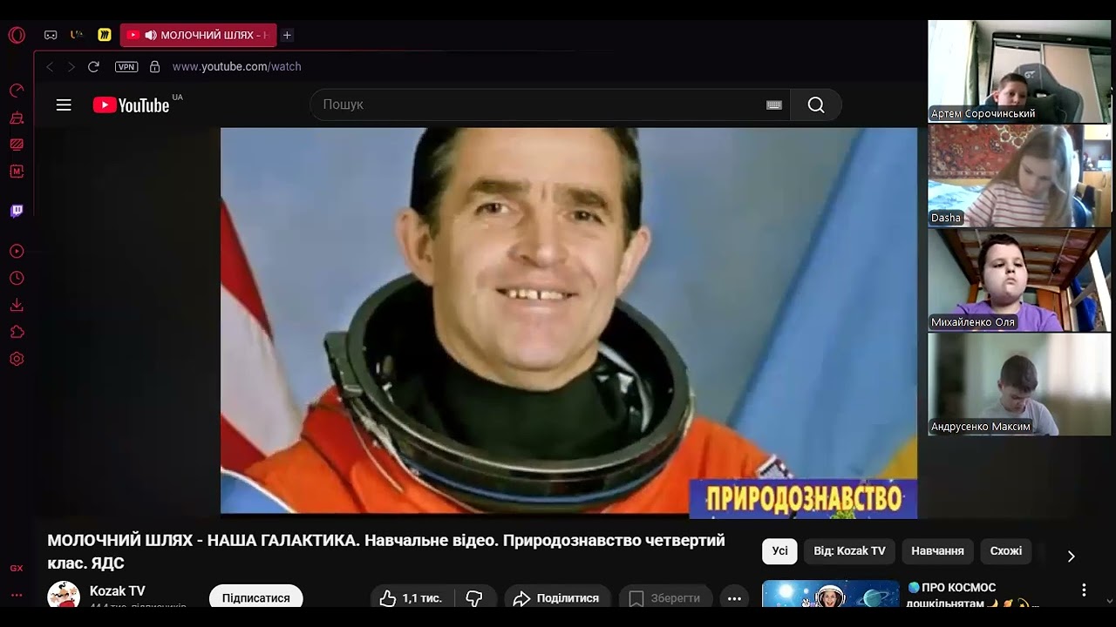Open more actions ellipsis under the video

(x=734, y=598)
